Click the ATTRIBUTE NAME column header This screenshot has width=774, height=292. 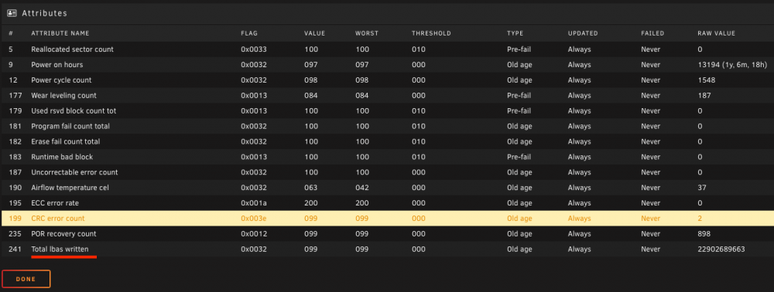coord(60,33)
